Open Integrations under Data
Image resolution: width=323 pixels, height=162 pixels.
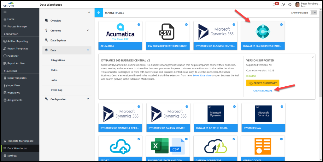pyautogui.click(x=58, y=60)
